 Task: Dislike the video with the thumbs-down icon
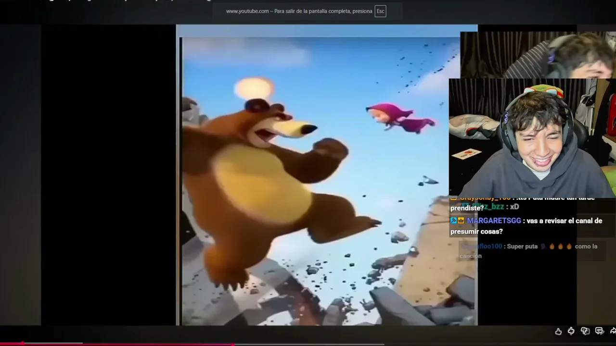tap(585, 331)
